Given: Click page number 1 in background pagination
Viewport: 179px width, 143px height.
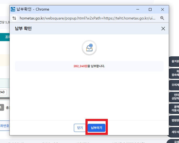Looking at the screenshot, I should tap(2, 107).
